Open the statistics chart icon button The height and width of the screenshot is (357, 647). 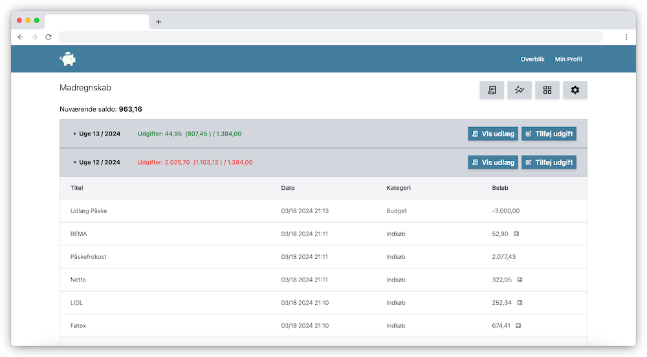[520, 90]
